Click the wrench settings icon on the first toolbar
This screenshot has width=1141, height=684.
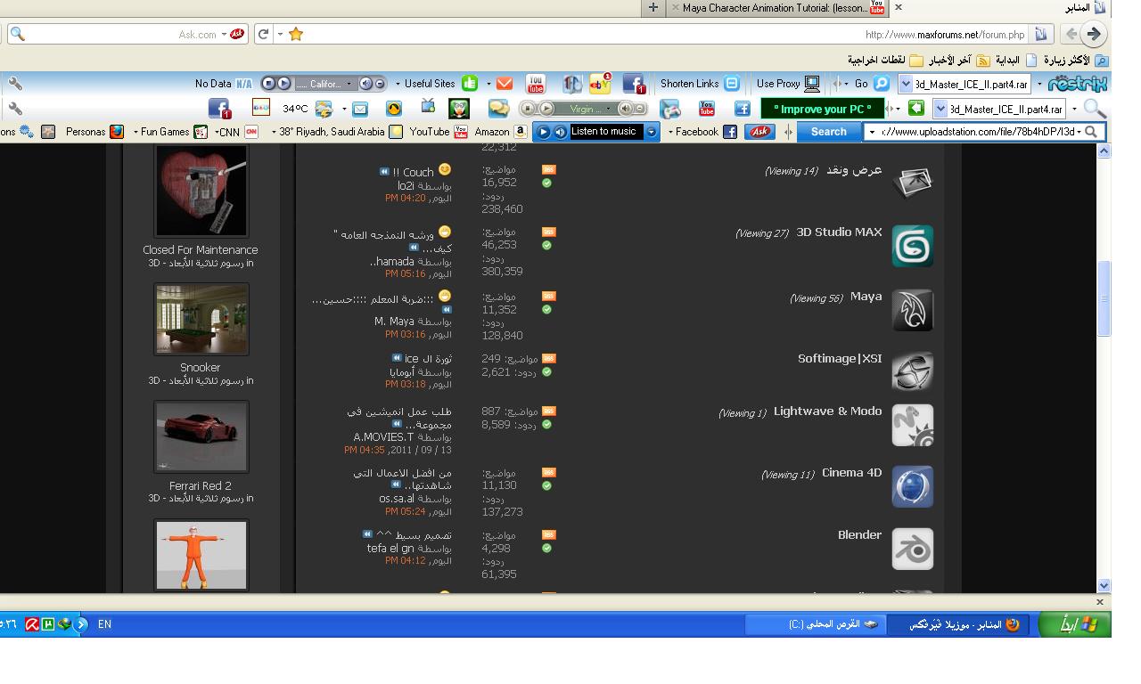(15, 84)
